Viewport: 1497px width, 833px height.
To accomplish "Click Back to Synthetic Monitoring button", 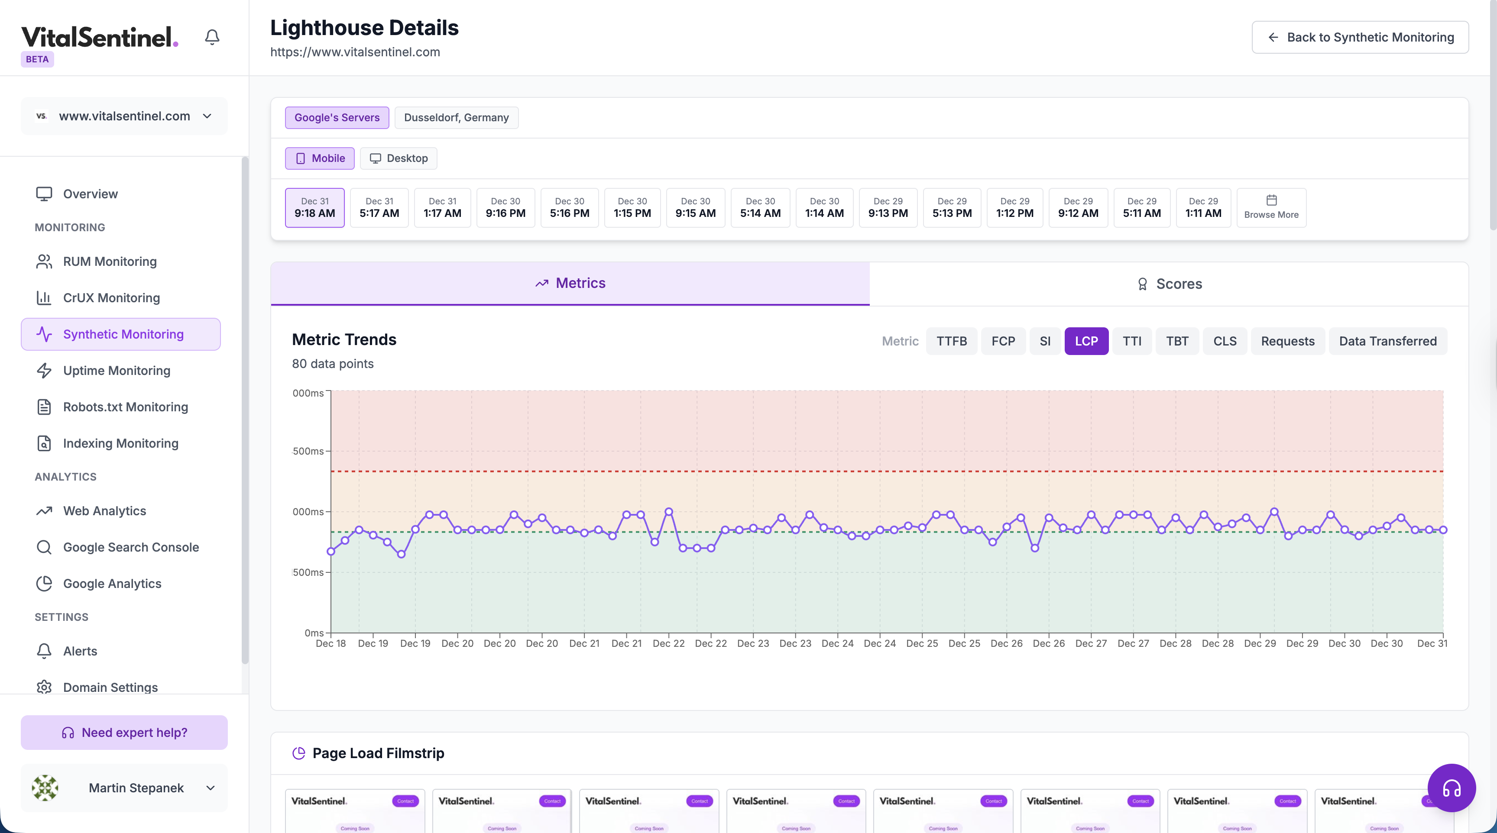I will pyautogui.click(x=1360, y=37).
